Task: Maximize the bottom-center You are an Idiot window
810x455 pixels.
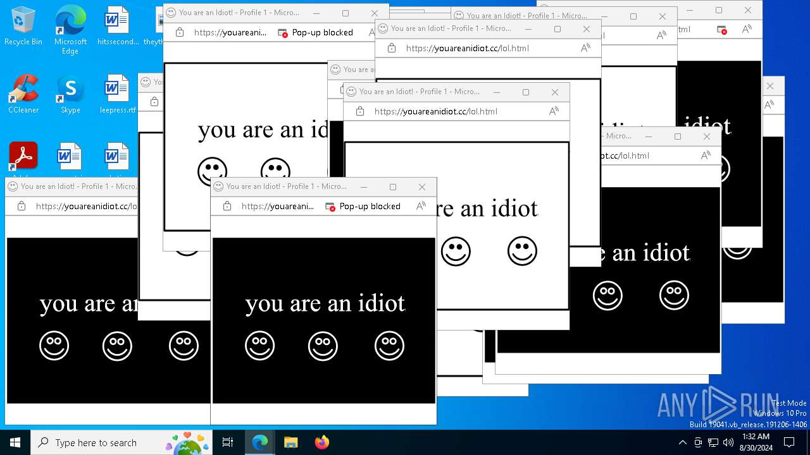Action: [x=393, y=187]
